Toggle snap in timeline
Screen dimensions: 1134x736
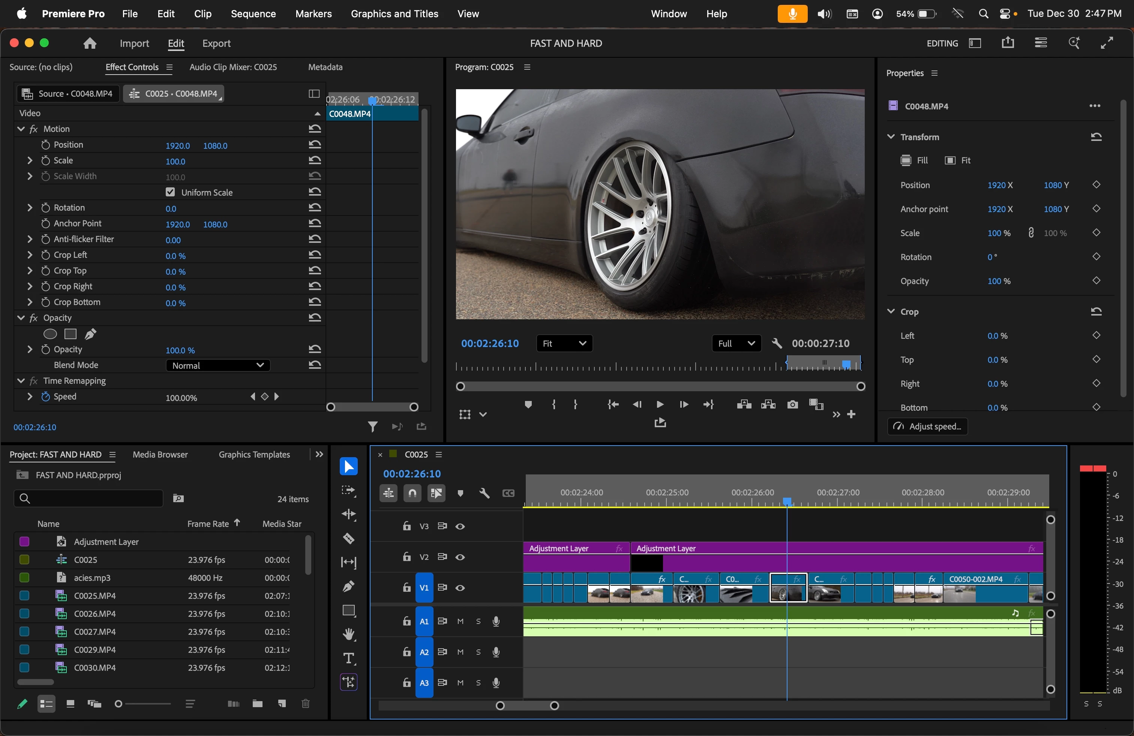pyautogui.click(x=412, y=493)
